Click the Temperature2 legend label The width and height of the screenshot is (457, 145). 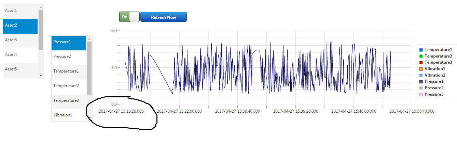439,56
